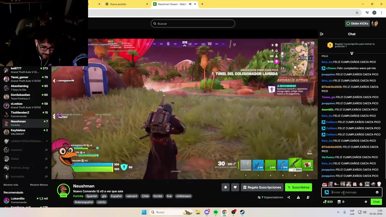Click the microphone icon in the system tray
The image size is (386, 217).
coord(344,212)
